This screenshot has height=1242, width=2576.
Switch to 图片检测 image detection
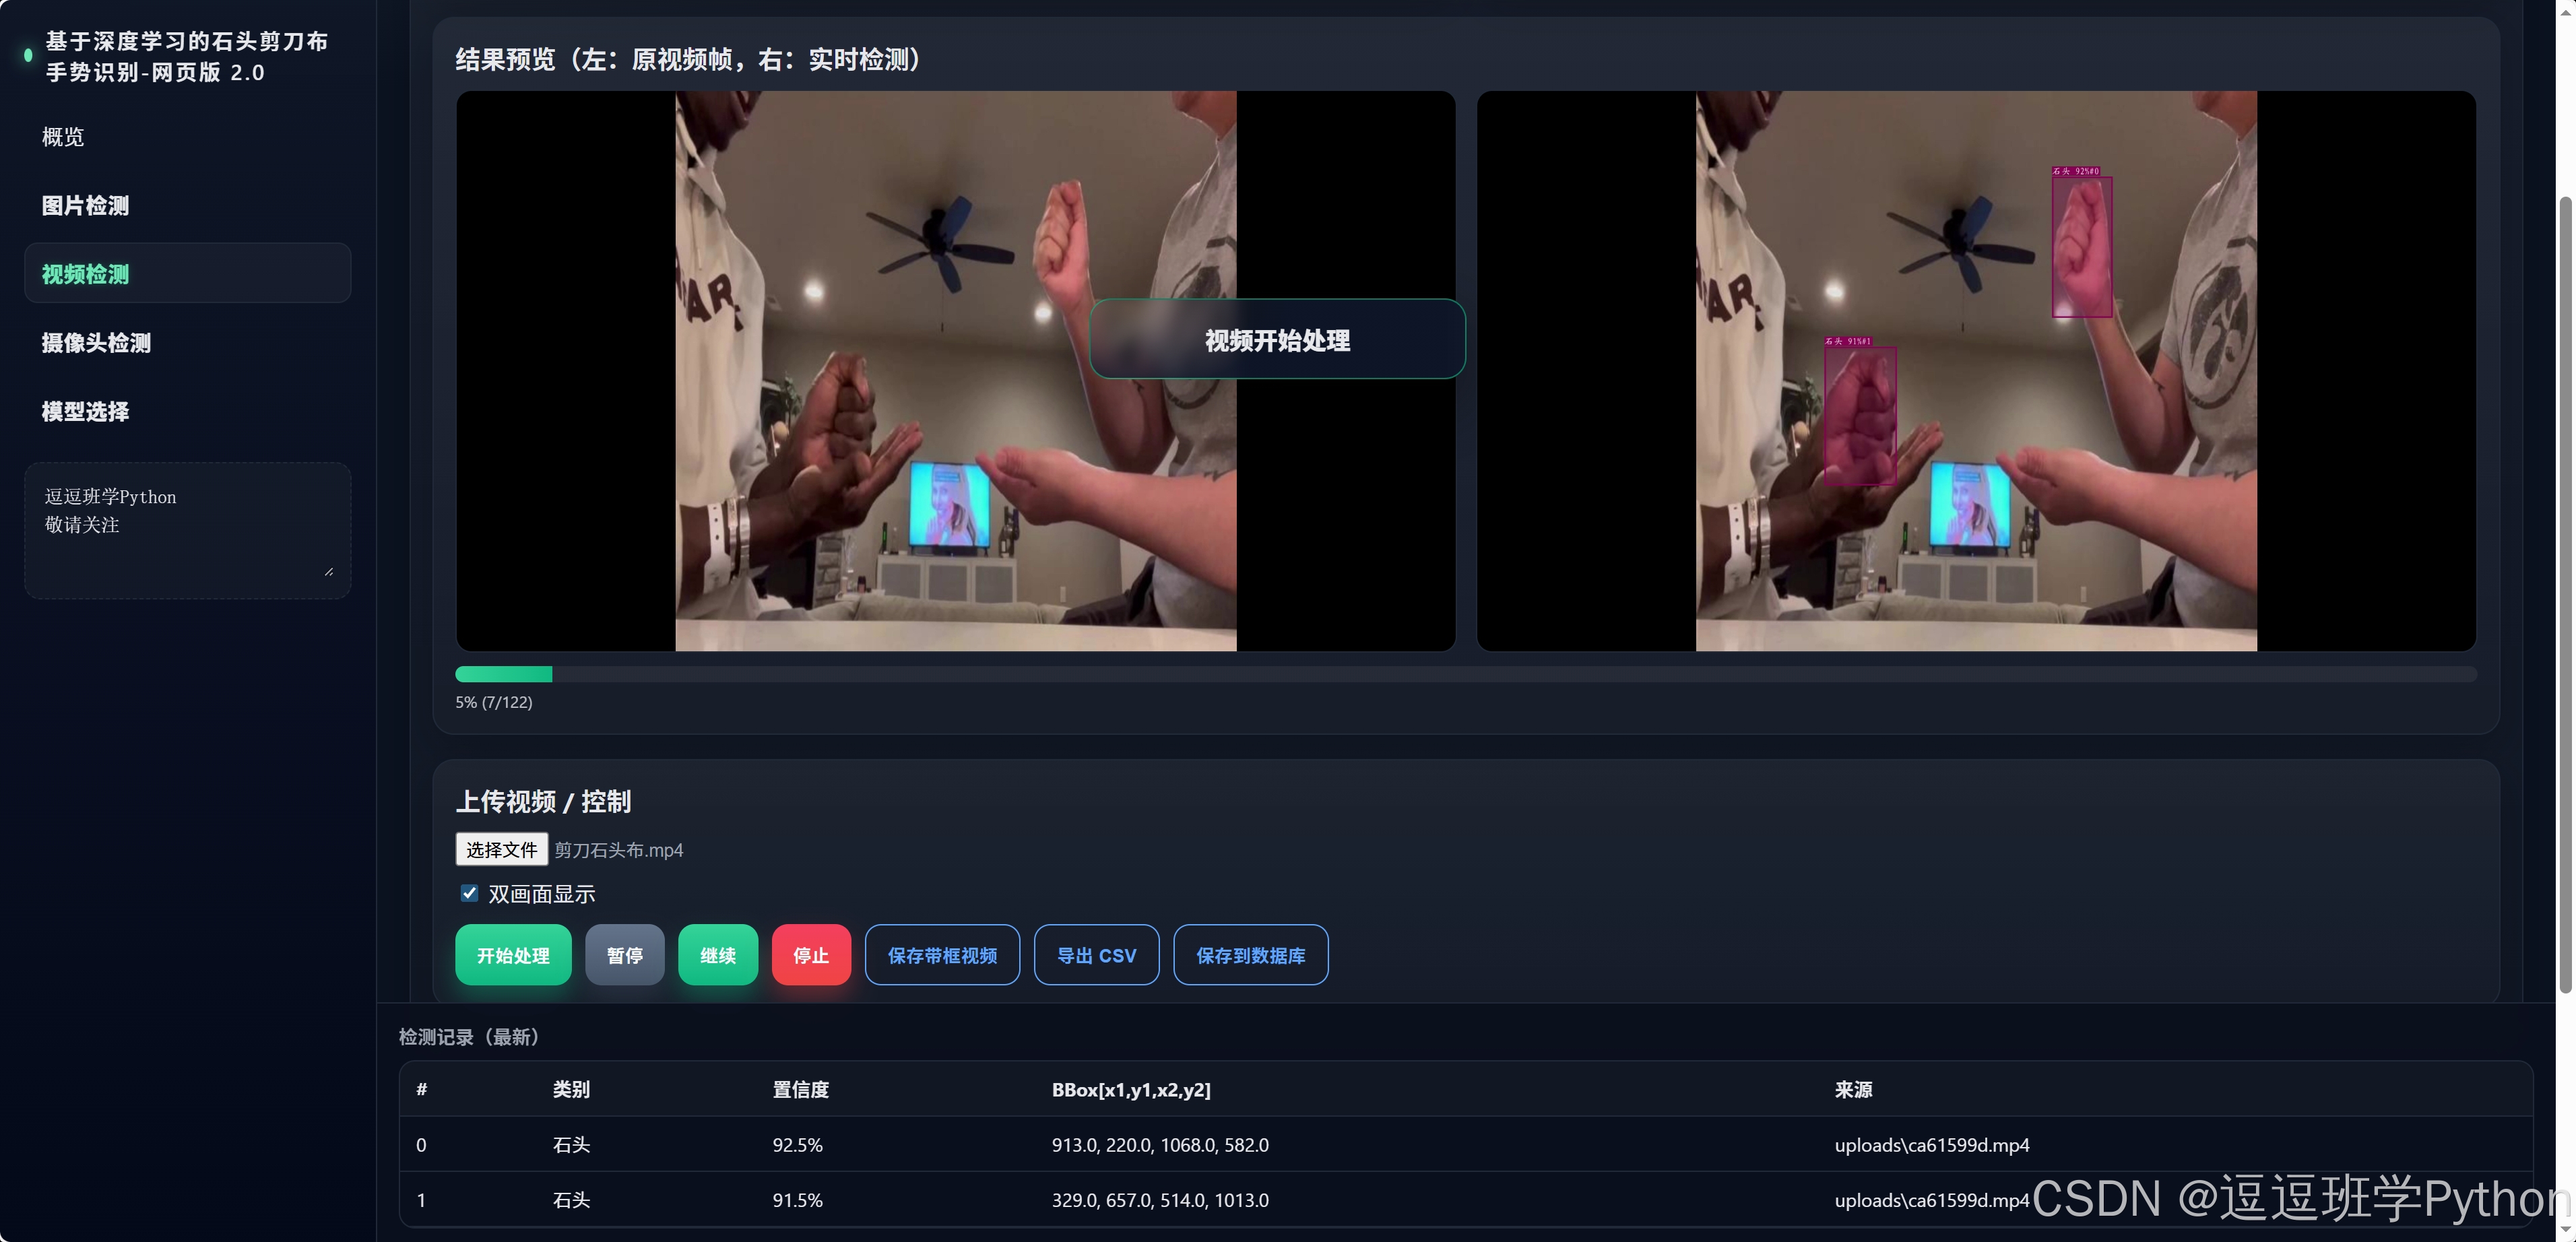(x=85, y=206)
